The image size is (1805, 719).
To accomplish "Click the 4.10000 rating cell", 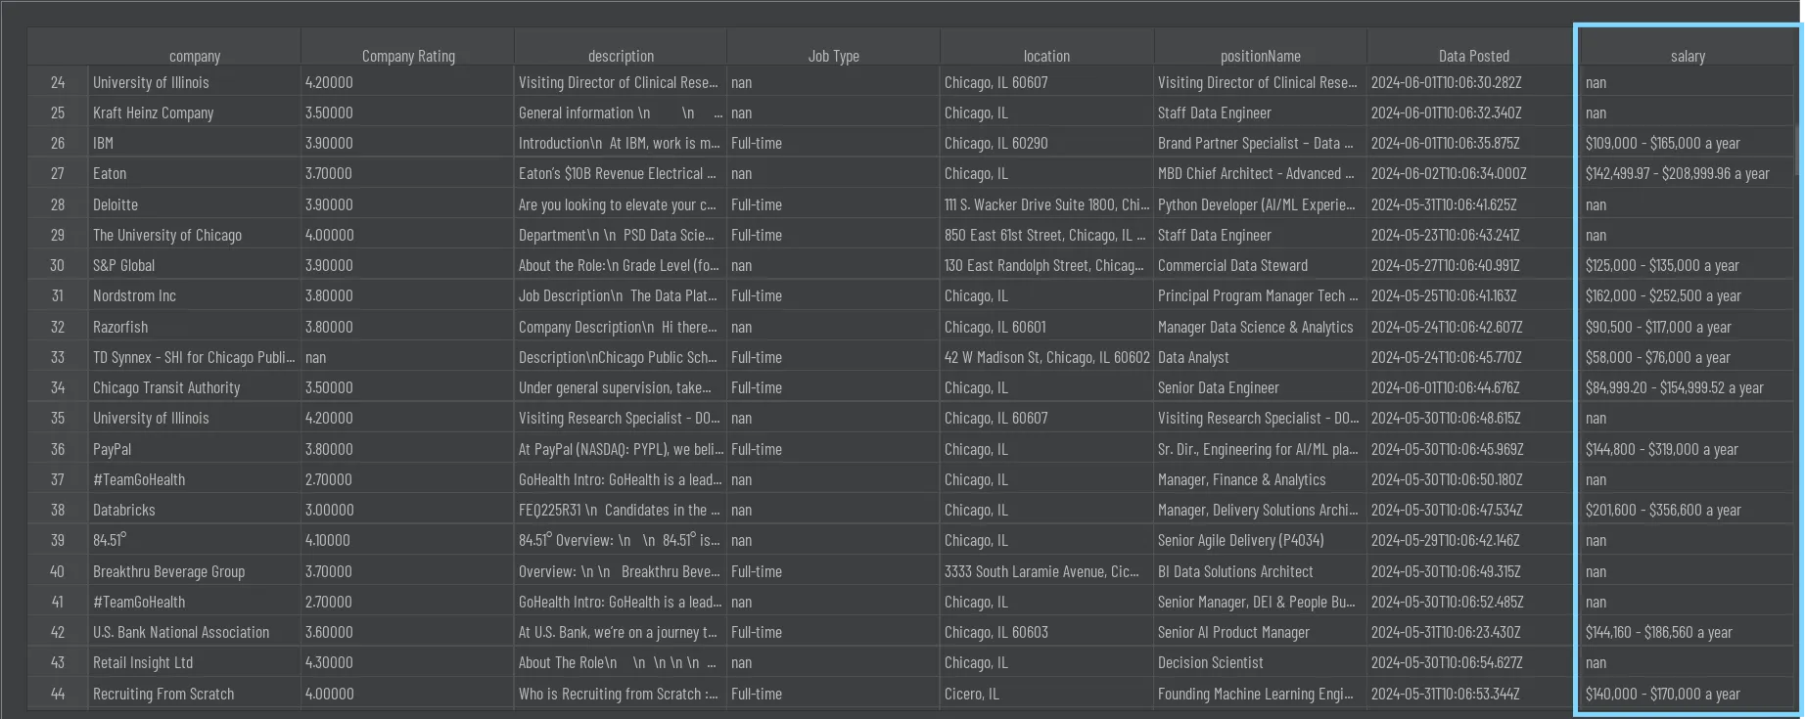I will [407, 540].
